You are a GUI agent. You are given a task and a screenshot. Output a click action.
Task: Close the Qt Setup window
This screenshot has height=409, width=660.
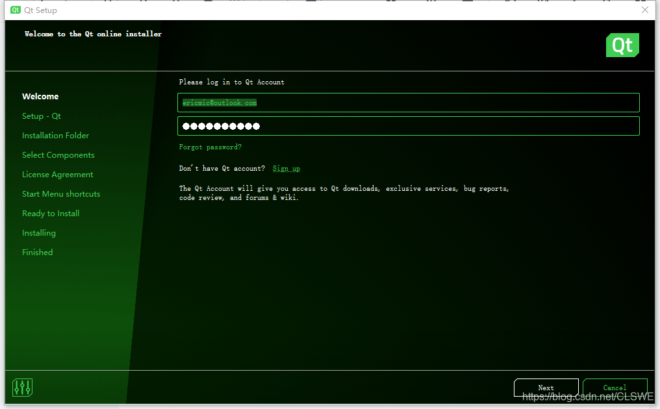(645, 10)
